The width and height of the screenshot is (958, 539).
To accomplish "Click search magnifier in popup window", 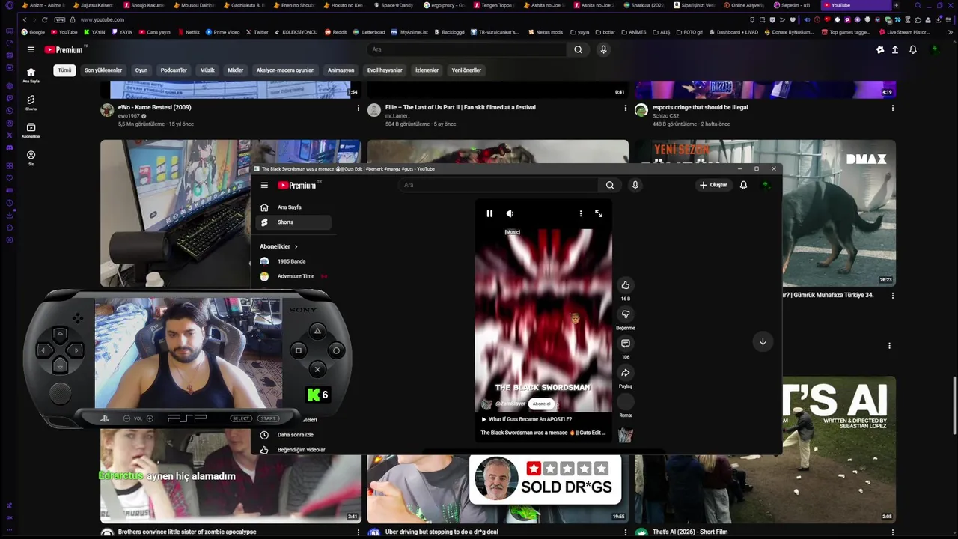I will point(610,185).
